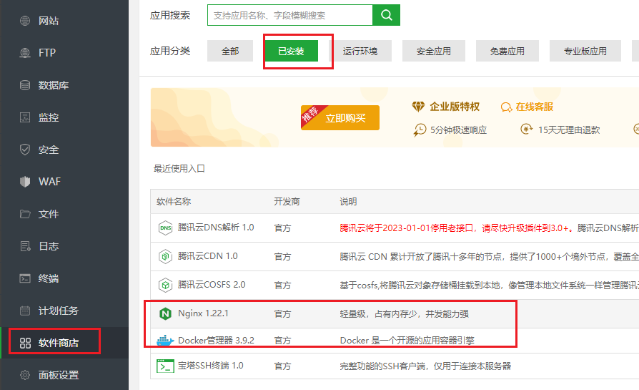The image size is (639, 390).
Task: Open Nginx 1.22.1 settings
Action: pyautogui.click(x=203, y=313)
